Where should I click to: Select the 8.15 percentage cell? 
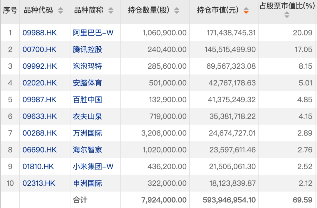point(306,66)
